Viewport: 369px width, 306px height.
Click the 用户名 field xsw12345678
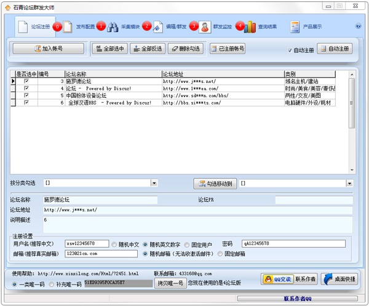coord(87,244)
